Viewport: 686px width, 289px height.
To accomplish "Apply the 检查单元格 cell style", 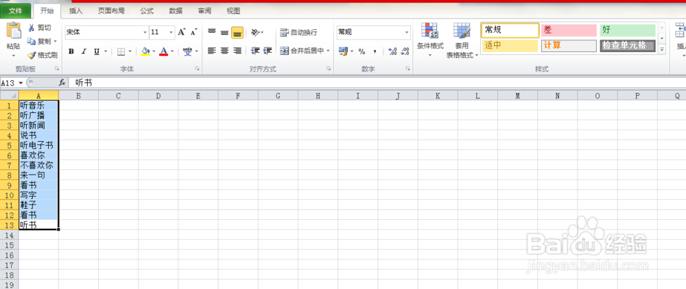I will coord(628,45).
